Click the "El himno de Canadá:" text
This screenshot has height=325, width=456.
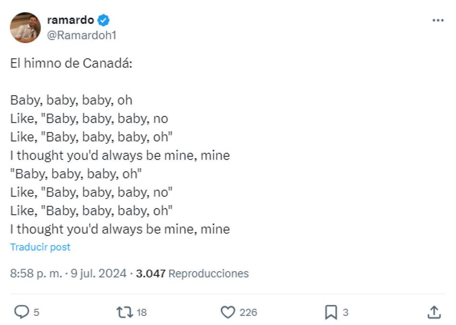click(x=71, y=63)
